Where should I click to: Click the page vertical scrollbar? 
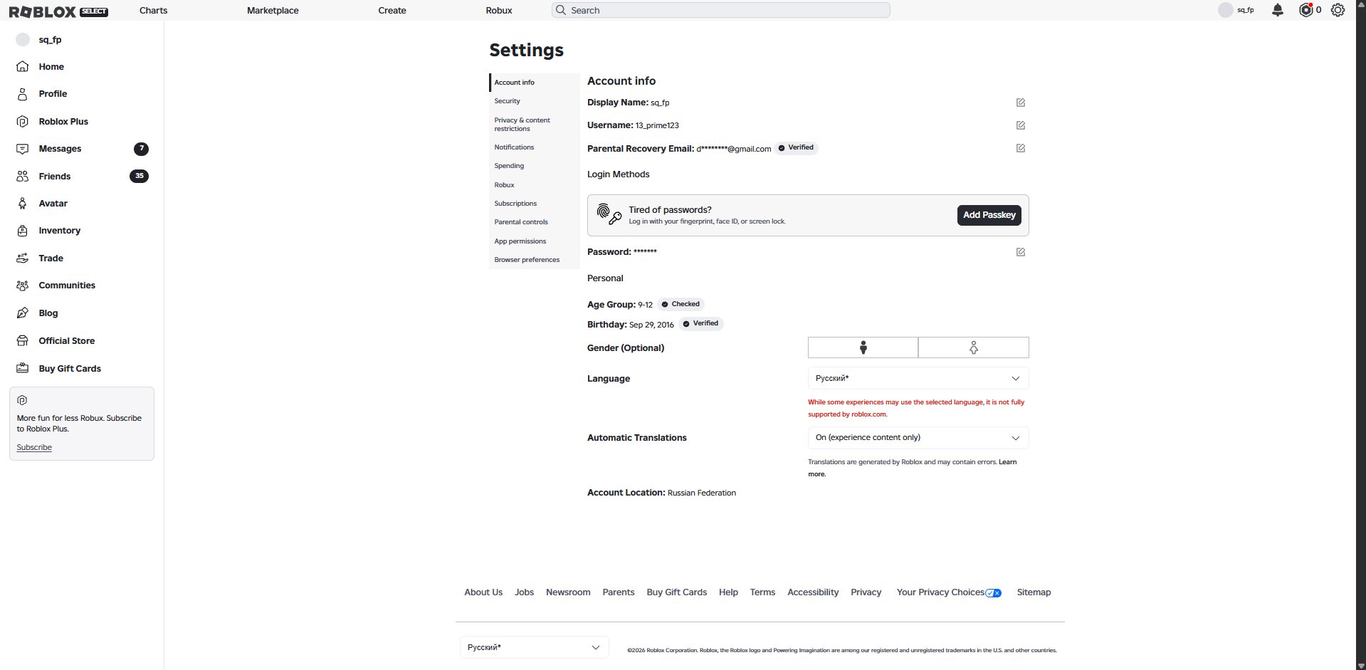[x=1360, y=335]
